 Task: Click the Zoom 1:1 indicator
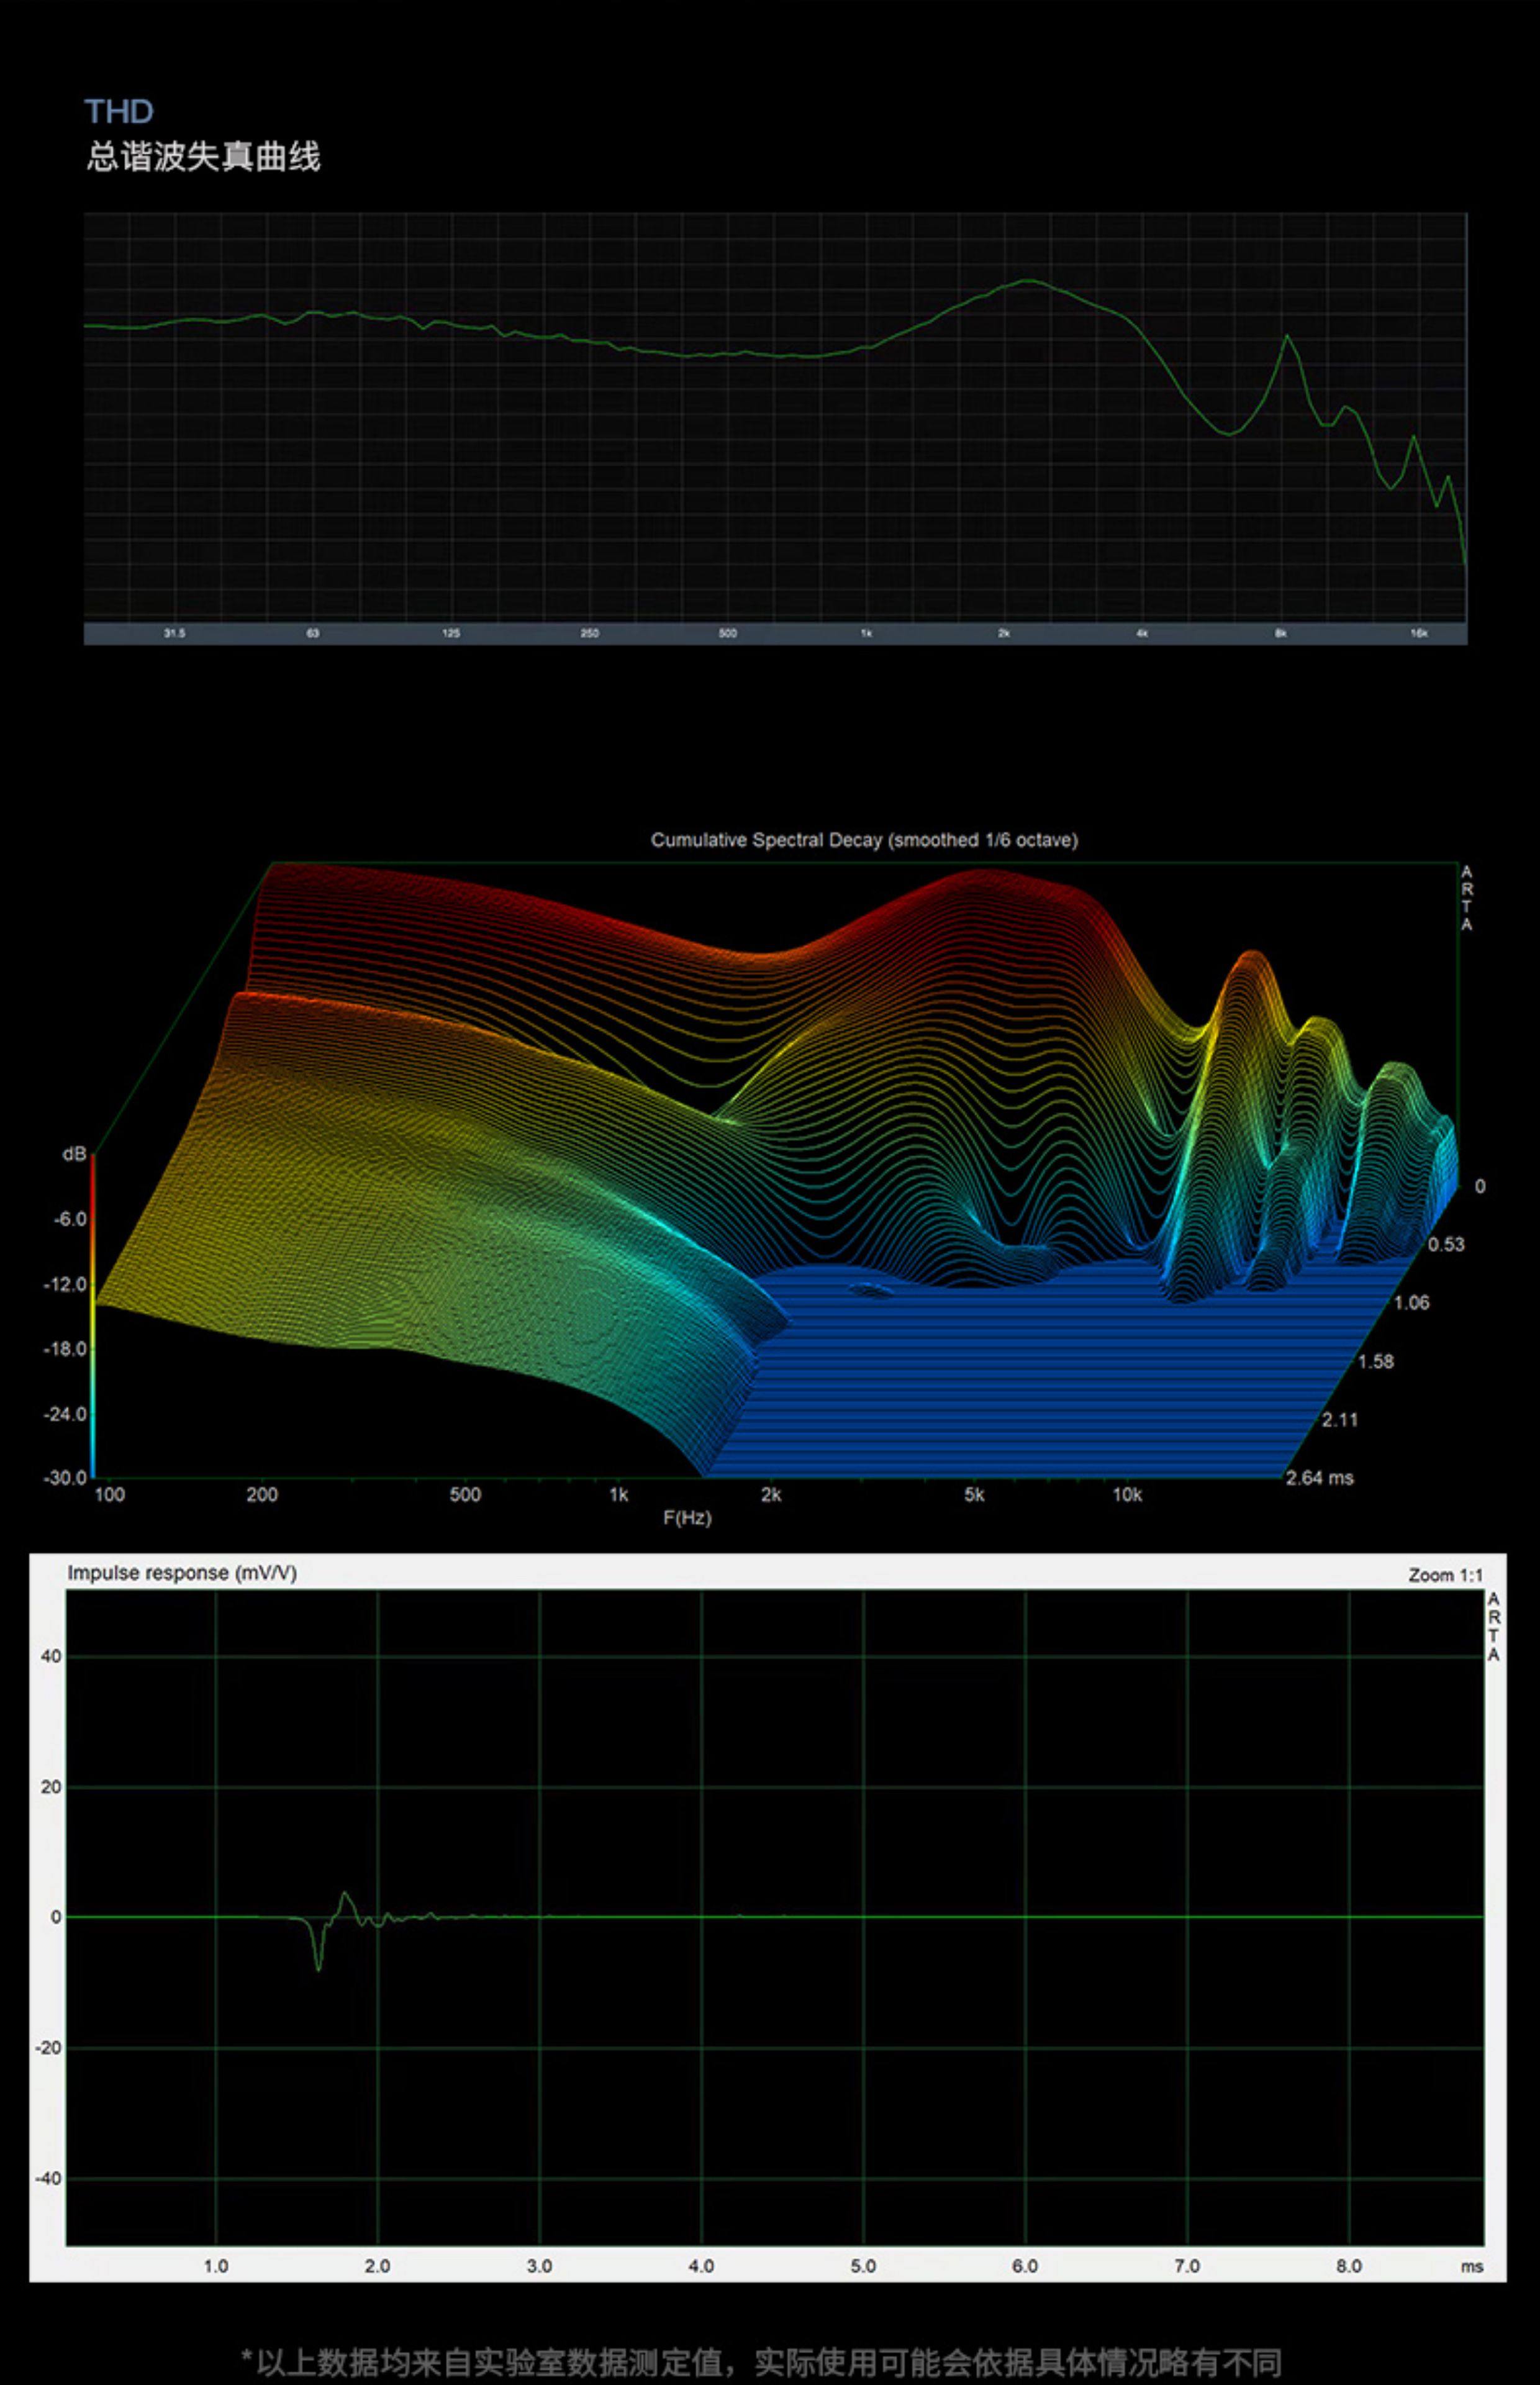click(1445, 1575)
